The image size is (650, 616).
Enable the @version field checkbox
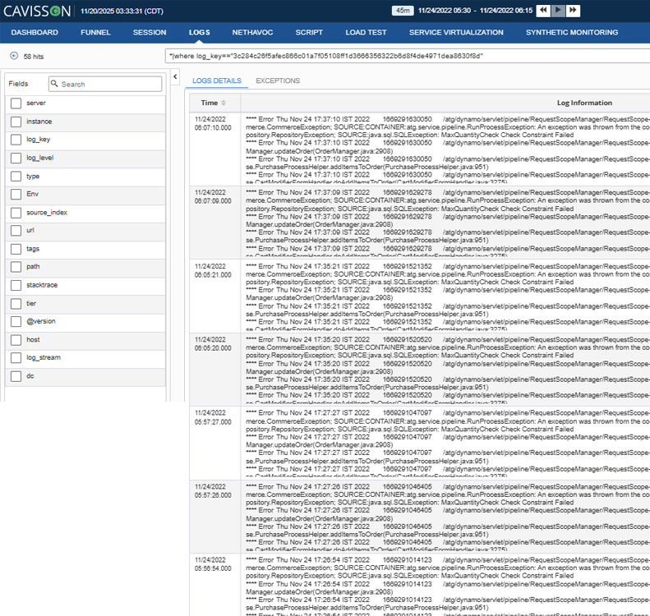[x=16, y=321]
